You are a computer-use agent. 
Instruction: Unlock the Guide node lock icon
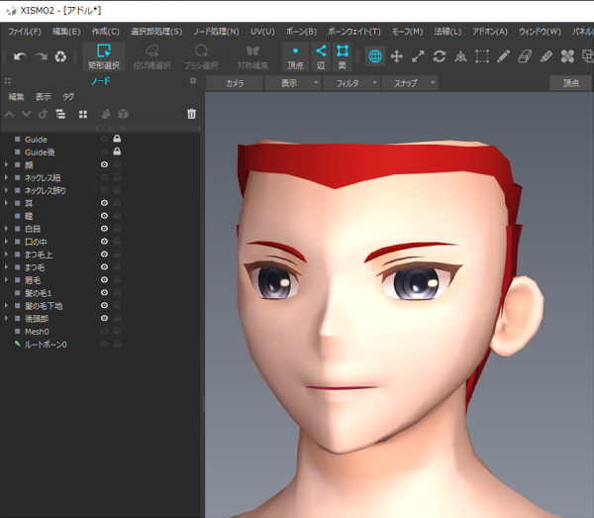(117, 139)
